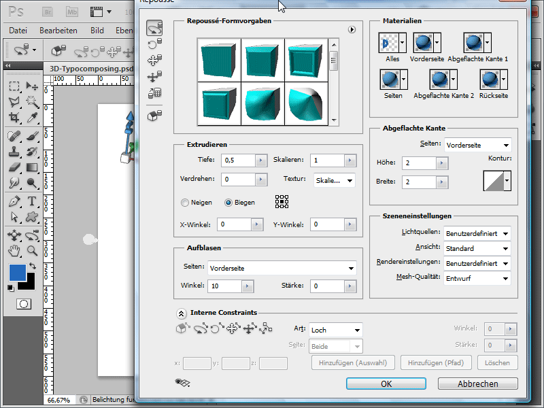Open Tiefe slider arrow

click(261, 160)
